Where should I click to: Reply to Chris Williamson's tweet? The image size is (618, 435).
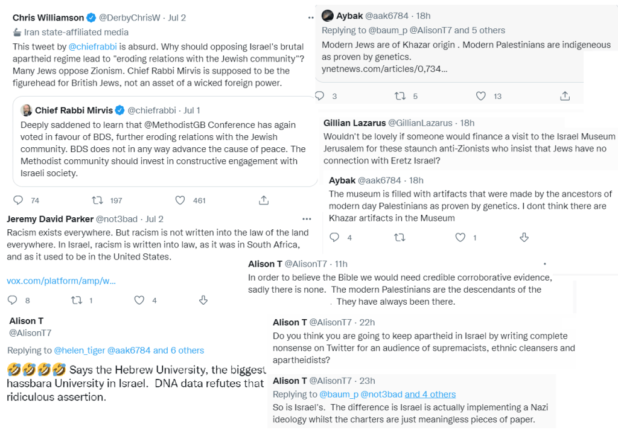18,200
